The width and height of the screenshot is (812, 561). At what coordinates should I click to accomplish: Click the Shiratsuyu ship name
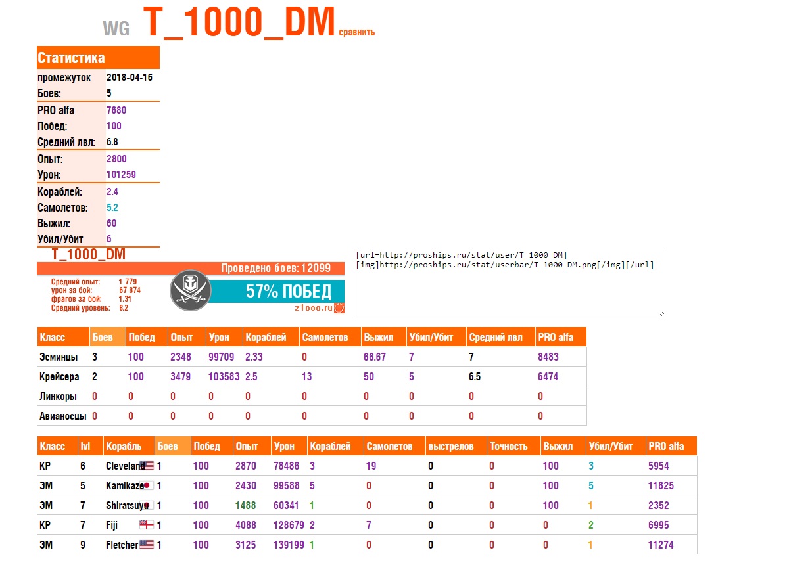tap(126, 505)
